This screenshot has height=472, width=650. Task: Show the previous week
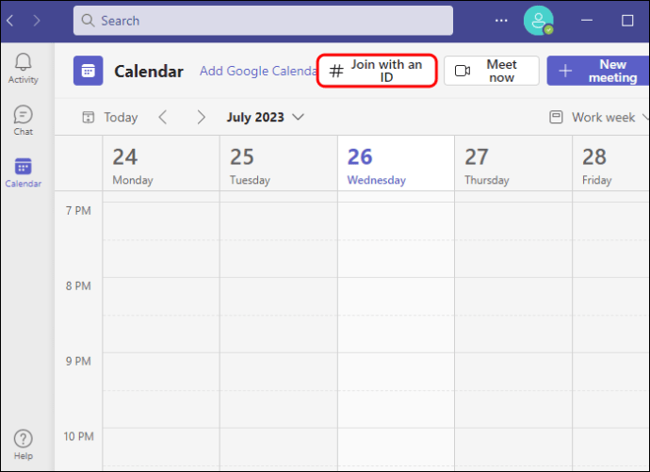(x=163, y=117)
